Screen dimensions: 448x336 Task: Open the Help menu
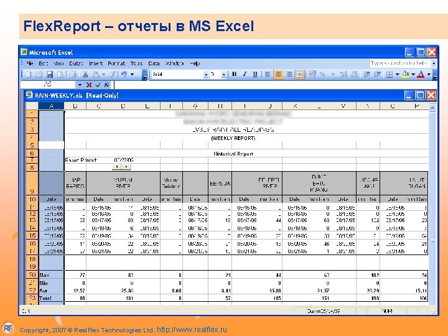coord(195,63)
